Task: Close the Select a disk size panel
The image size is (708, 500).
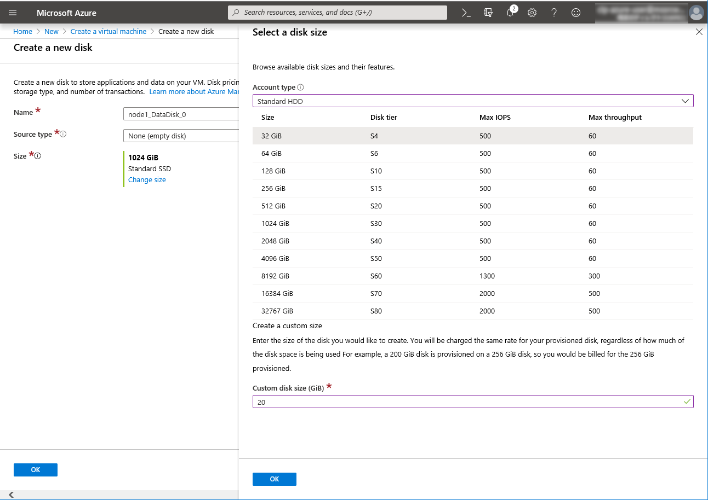Action: click(699, 32)
